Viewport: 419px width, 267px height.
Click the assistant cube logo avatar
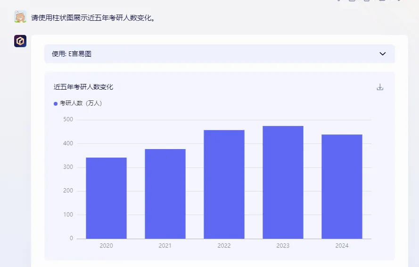click(20, 41)
